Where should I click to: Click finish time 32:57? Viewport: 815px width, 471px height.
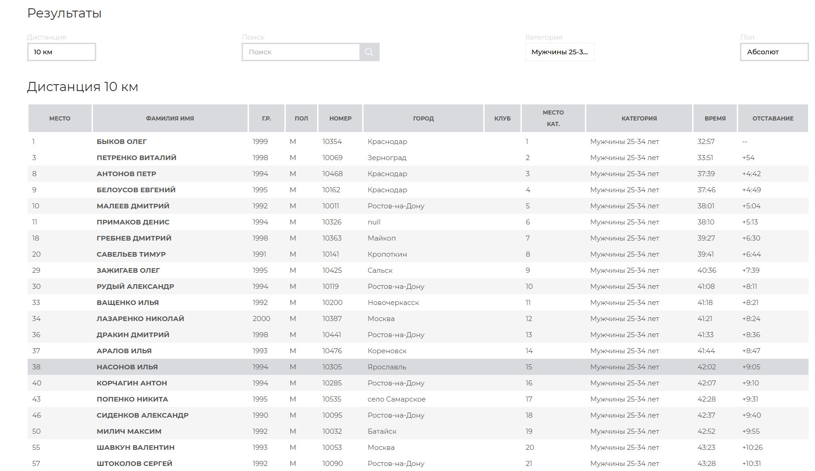pos(706,142)
